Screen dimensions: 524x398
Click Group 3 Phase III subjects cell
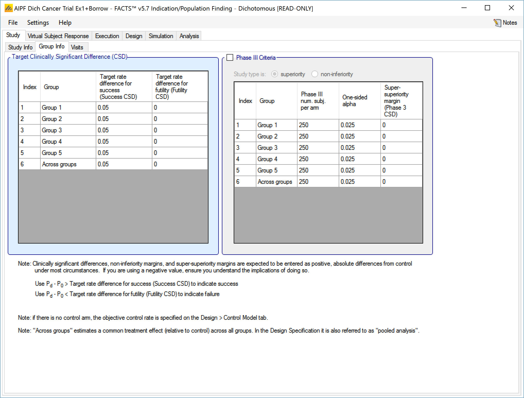pos(318,148)
